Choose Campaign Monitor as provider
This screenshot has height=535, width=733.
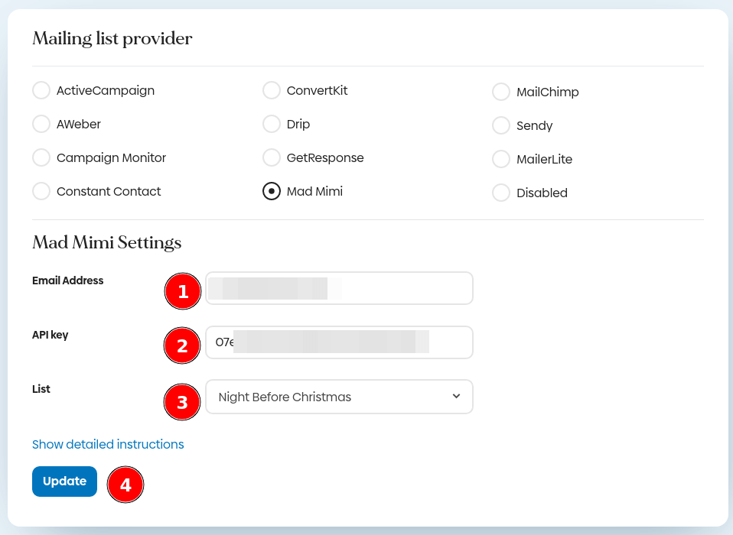pos(41,157)
